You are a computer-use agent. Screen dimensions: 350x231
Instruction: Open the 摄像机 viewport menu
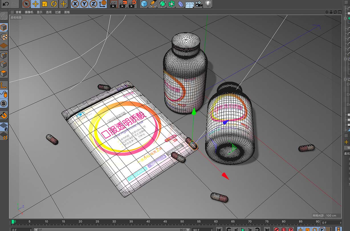click(x=29, y=12)
